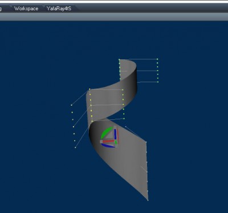Click the small green corner square on the gizmo
The width and height of the screenshot is (228, 213).
116,142
